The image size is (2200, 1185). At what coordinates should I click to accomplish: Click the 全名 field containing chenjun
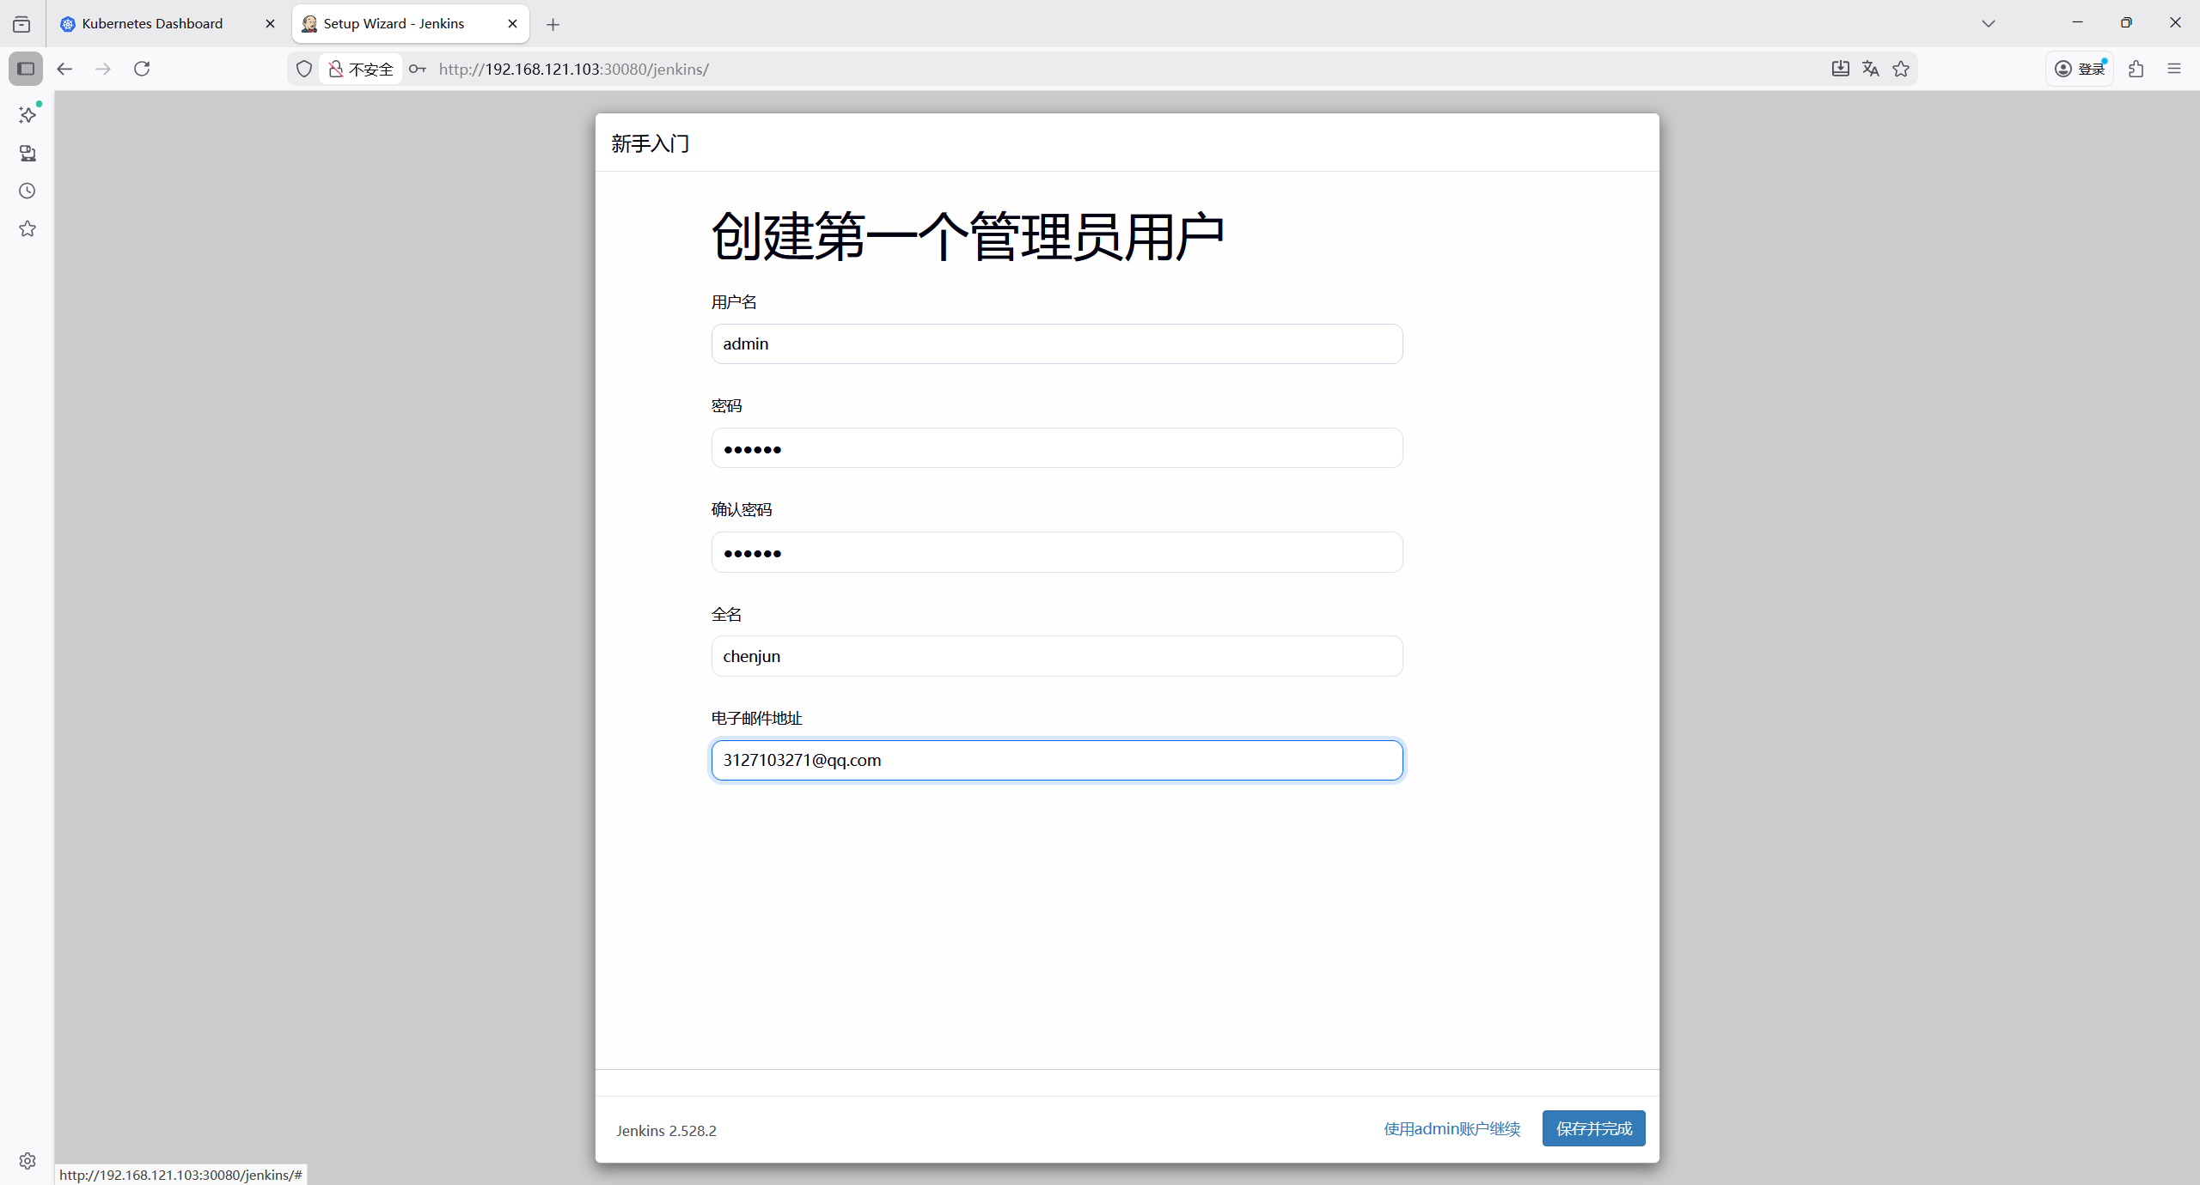(1056, 656)
